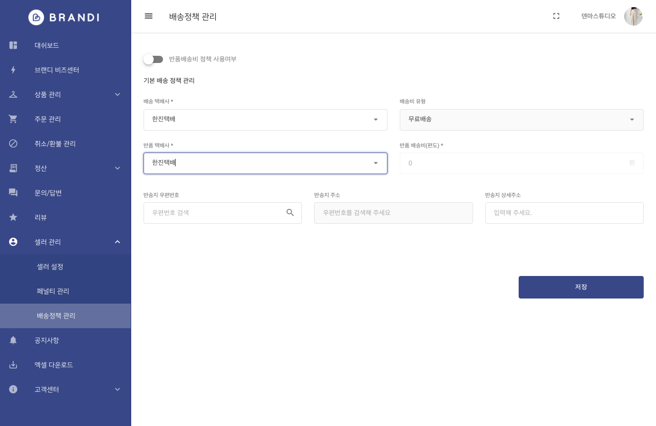The height and width of the screenshot is (426, 656).
Task: Collapse the 셀러 관리 menu
Action: [117, 242]
